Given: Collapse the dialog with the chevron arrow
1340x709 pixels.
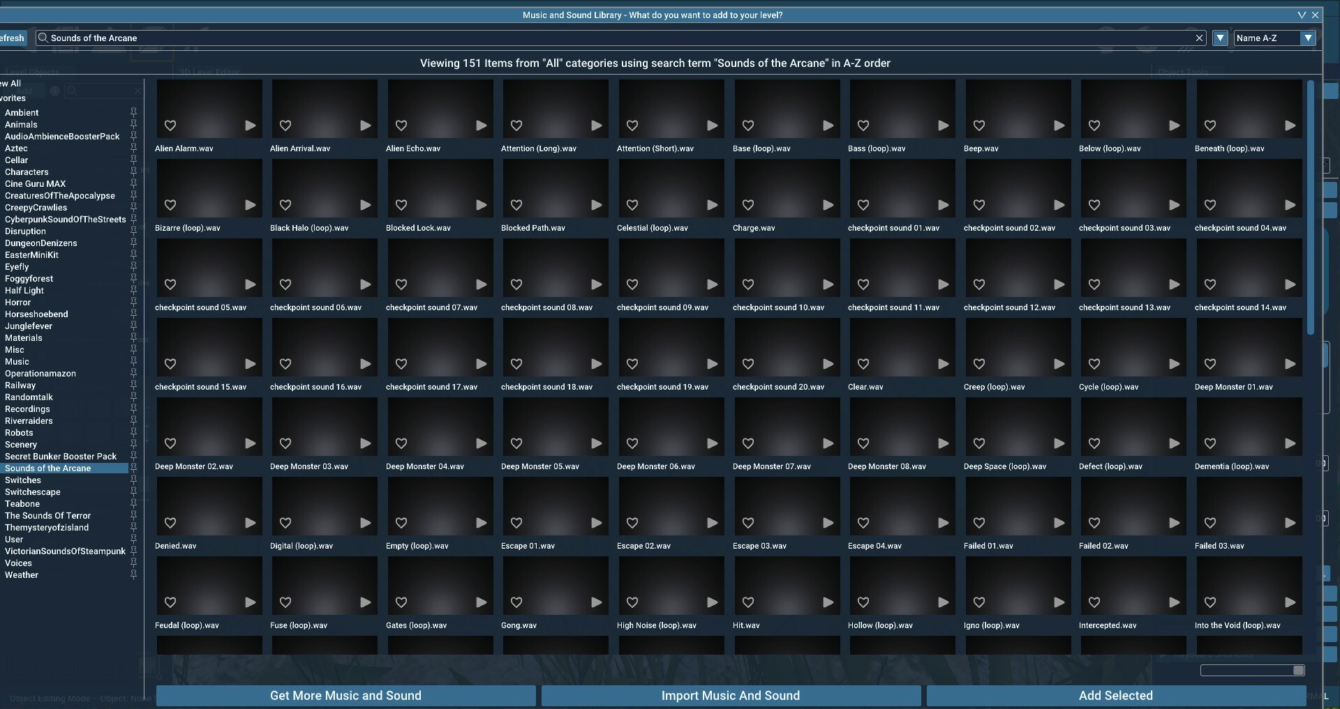Looking at the screenshot, I should coord(1301,15).
